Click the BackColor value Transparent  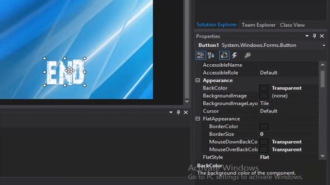click(x=287, y=88)
